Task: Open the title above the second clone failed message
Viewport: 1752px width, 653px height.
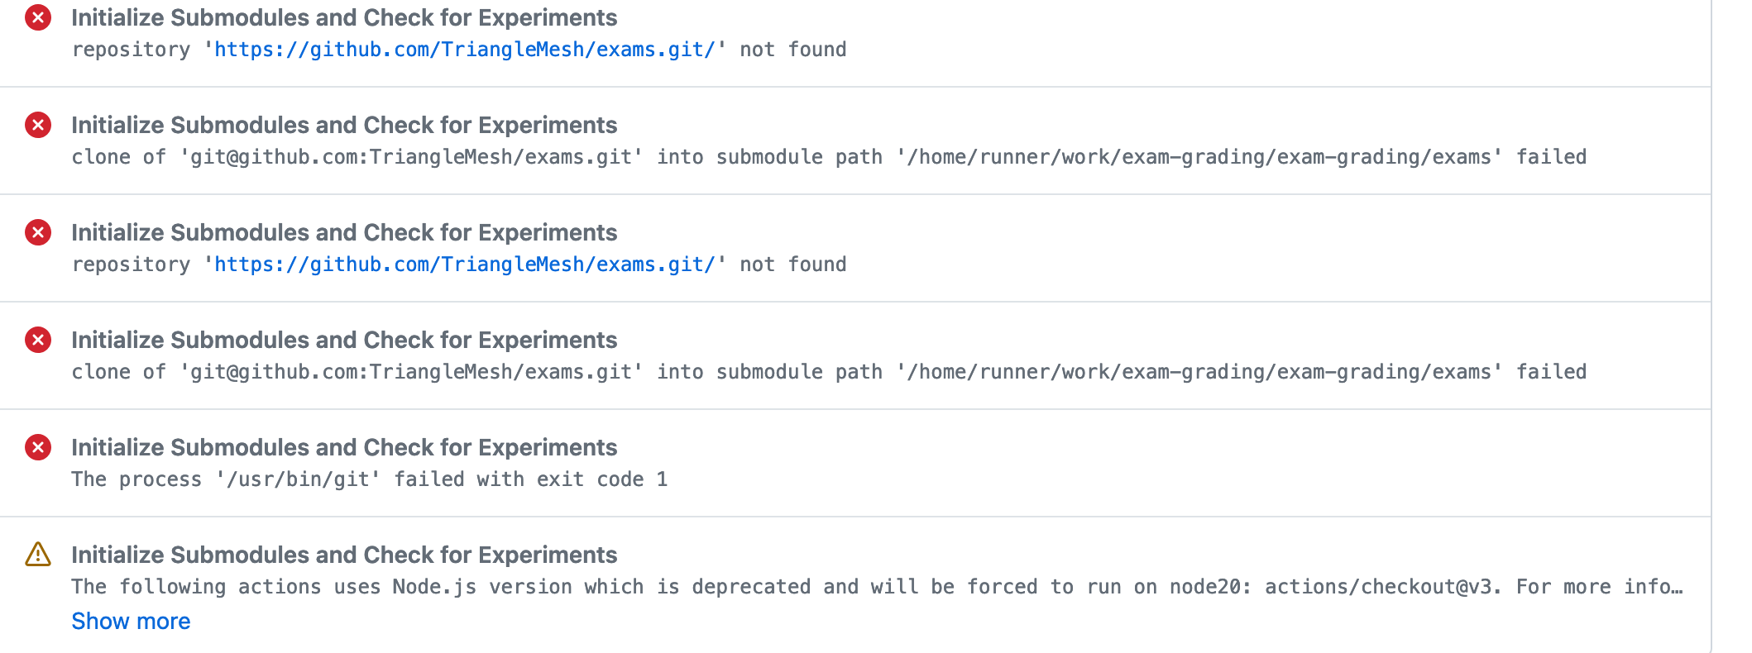Action: (344, 340)
